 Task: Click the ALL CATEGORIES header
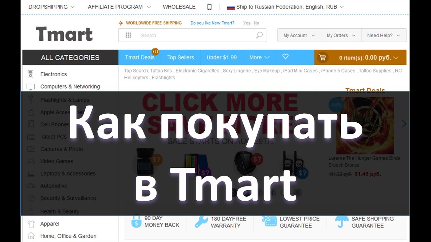(70, 57)
